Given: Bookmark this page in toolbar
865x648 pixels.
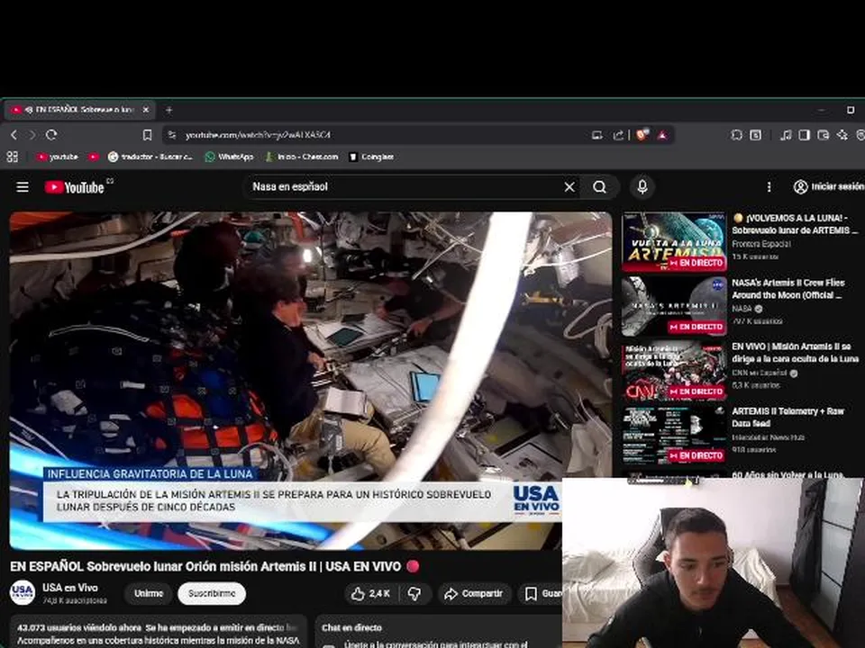Looking at the screenshot, I should coord(147,135).
